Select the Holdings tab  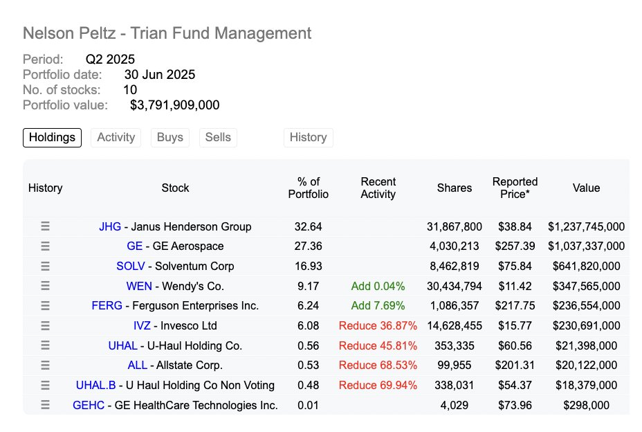point(52,137)
